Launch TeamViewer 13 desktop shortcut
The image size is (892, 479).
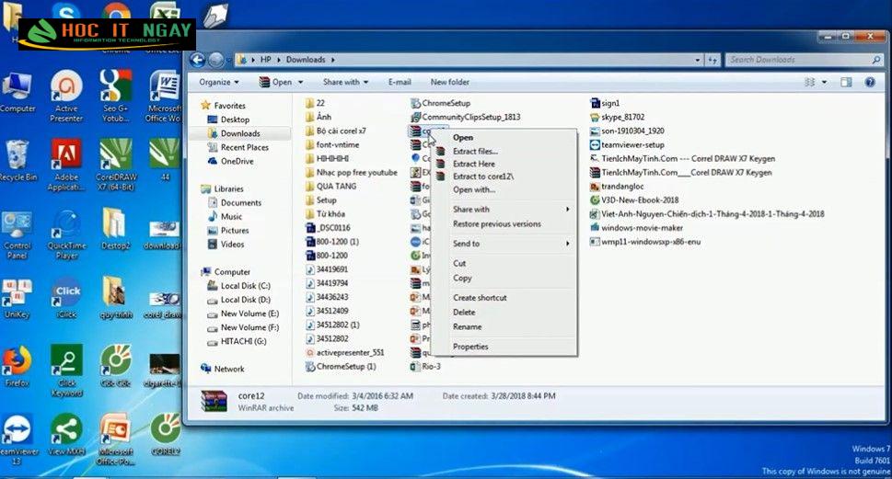tap(17, 439)
